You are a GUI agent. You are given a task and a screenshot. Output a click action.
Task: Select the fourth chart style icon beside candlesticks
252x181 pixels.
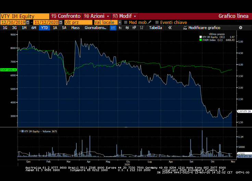[134, 28]
